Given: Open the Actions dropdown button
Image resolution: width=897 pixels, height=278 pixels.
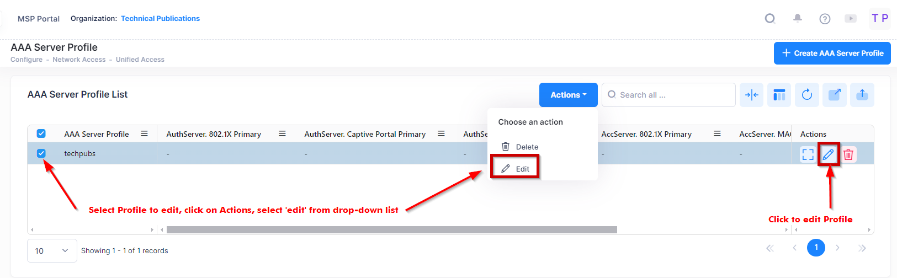Looking at the screenshot, I should (x=568, y=95).
